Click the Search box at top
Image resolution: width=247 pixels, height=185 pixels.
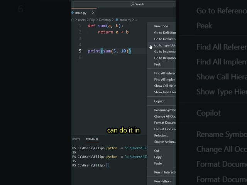[123, 4]
